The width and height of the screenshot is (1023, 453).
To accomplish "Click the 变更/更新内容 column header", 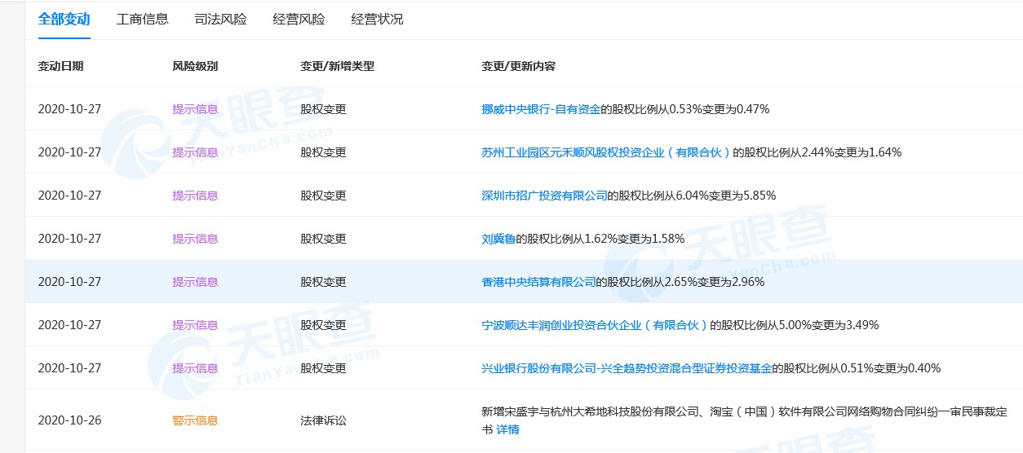I will click(518, 66).
